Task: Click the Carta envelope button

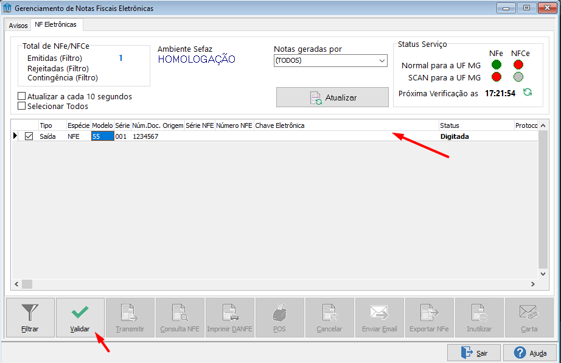Action: point(529,317)
